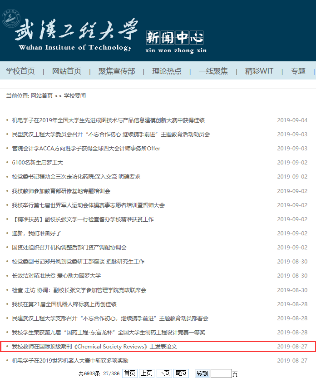Select 聚焦宣传部 in the navigation bar

tap(117, 71)
